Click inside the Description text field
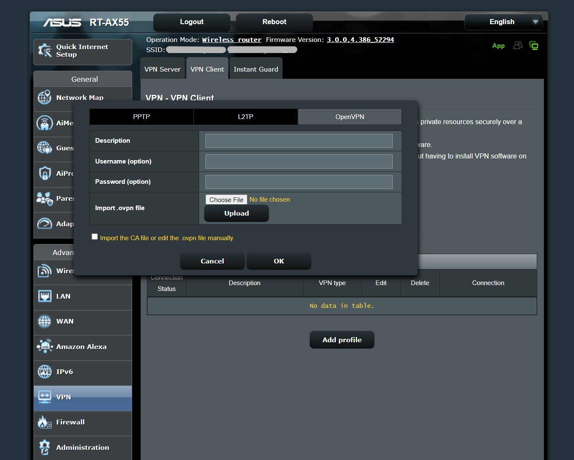 click(x=299, y=141)
